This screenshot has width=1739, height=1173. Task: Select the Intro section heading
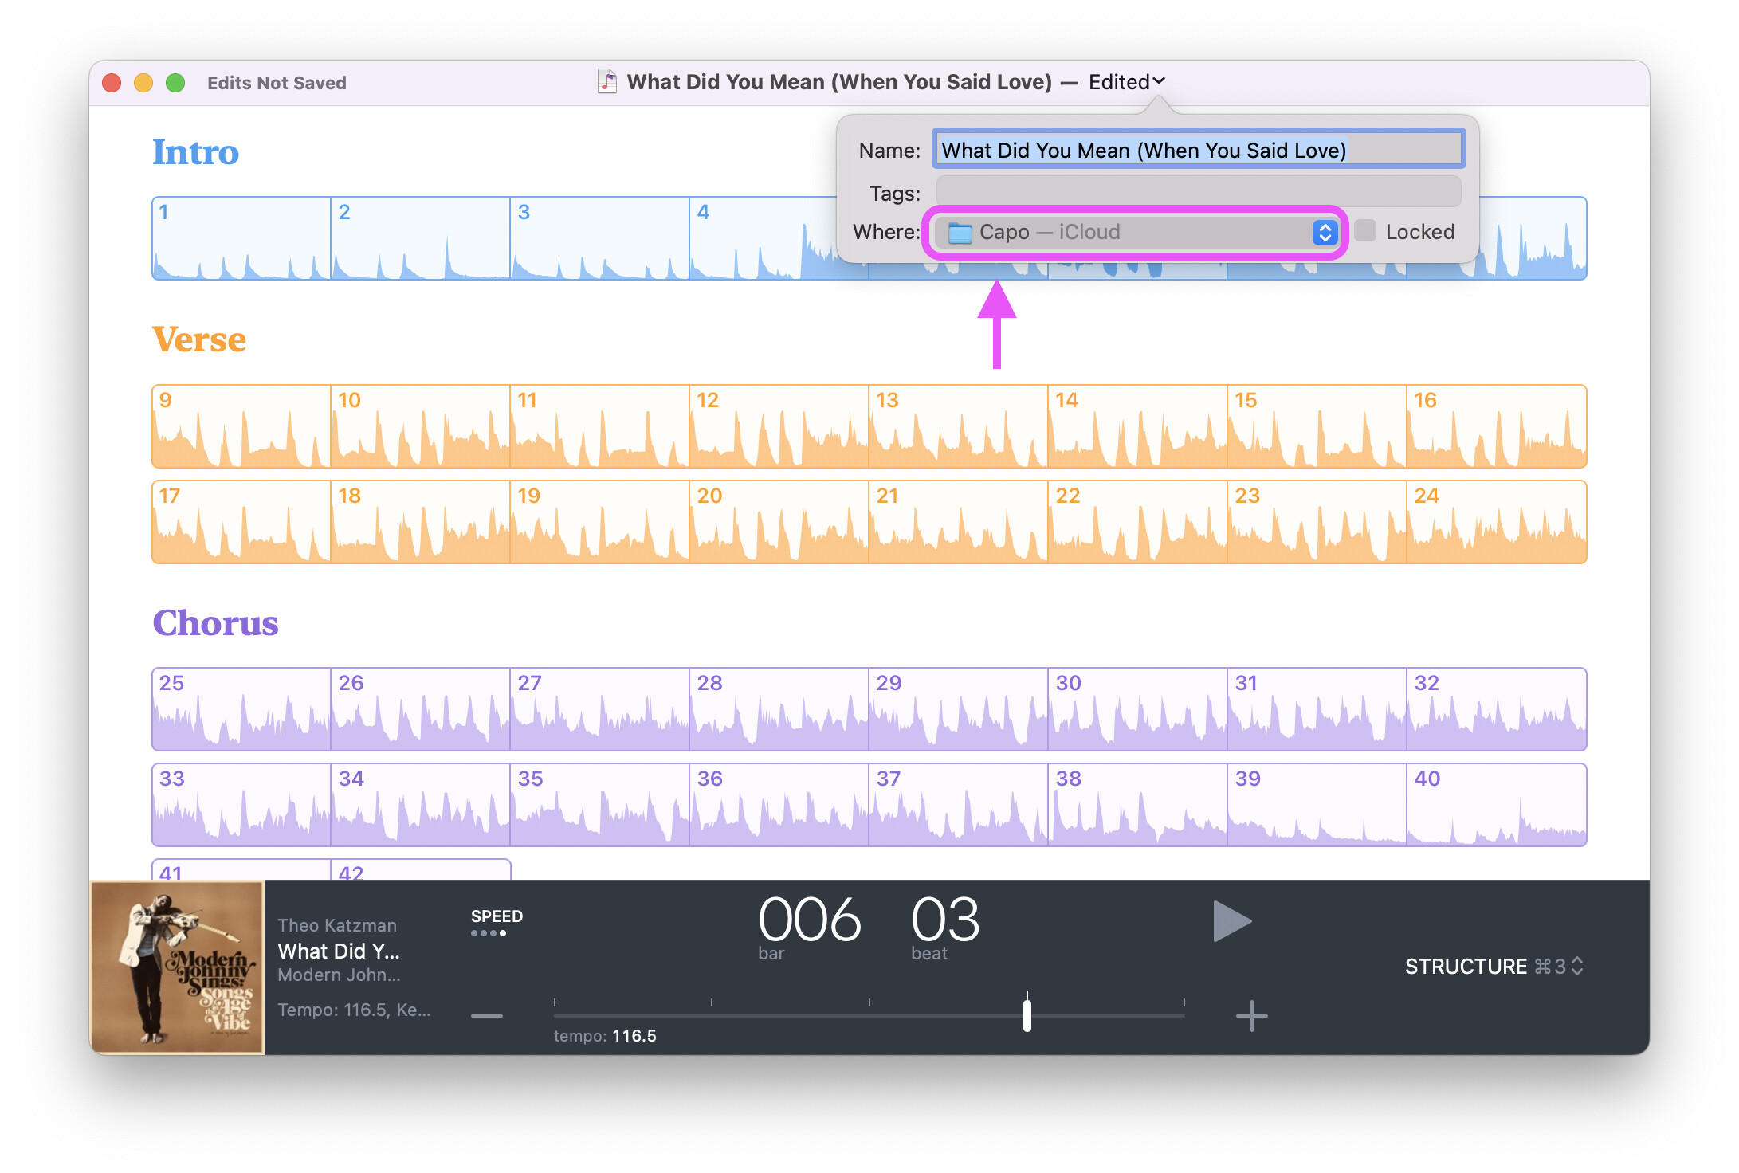[195, 152]
